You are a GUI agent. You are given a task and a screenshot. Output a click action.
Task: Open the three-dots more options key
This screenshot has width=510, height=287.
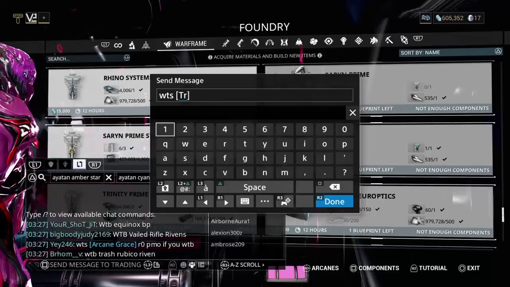pos(265,202)
